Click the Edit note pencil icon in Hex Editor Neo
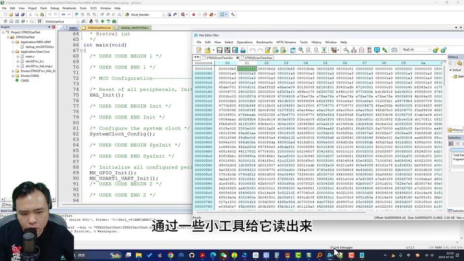Viewport: 464px width, 261px height. [268, 50]
